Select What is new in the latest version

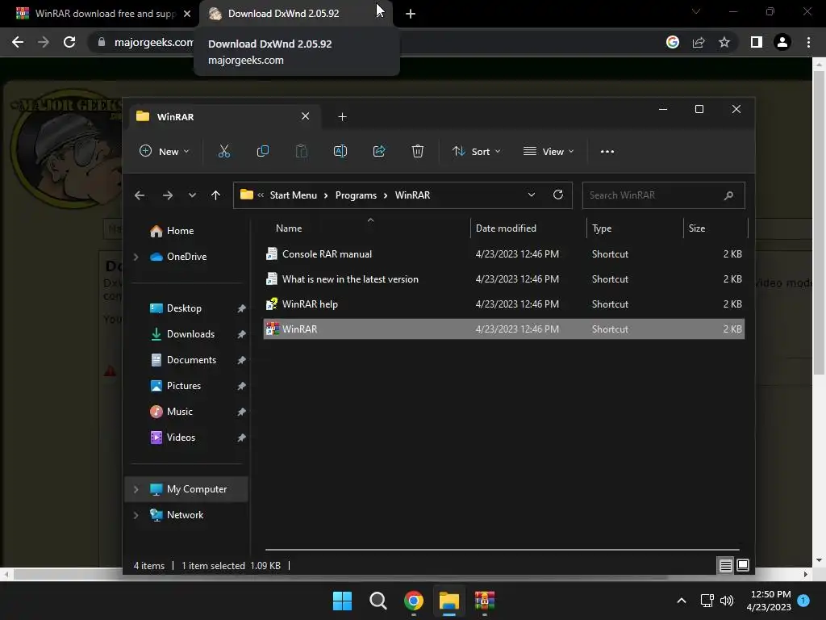point(503,279)
